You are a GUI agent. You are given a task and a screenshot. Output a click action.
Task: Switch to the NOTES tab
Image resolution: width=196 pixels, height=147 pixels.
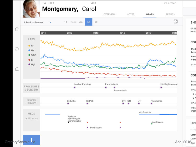(x=130, y=14)
